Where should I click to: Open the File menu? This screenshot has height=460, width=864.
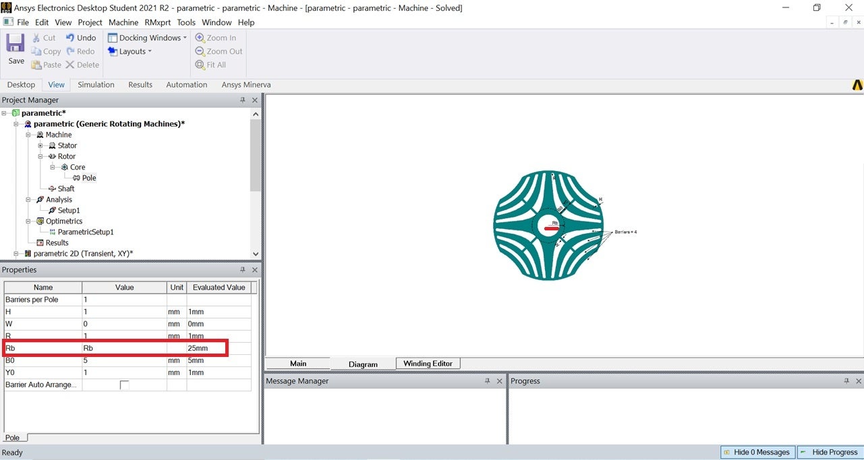coord(23,22)
